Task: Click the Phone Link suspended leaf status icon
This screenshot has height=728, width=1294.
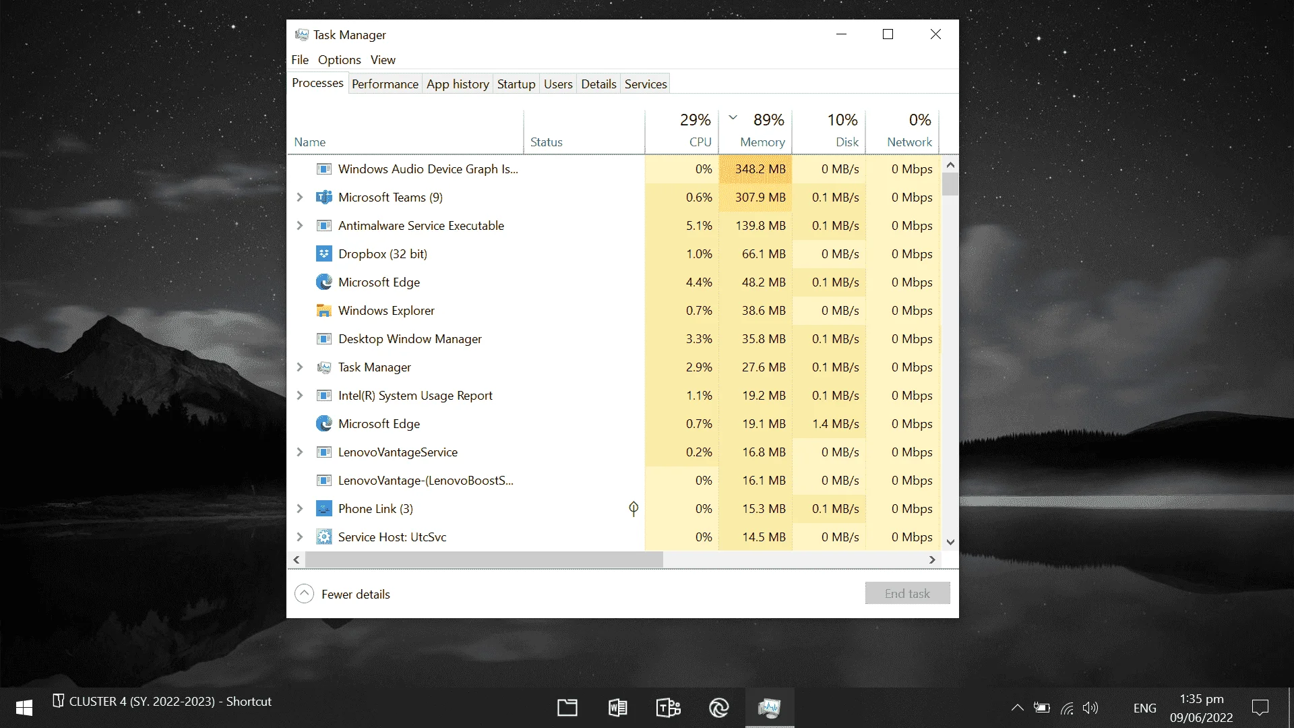Action: click(634, 509)
